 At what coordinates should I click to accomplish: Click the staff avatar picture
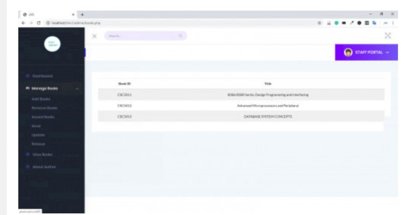click(x=348, y=52)
